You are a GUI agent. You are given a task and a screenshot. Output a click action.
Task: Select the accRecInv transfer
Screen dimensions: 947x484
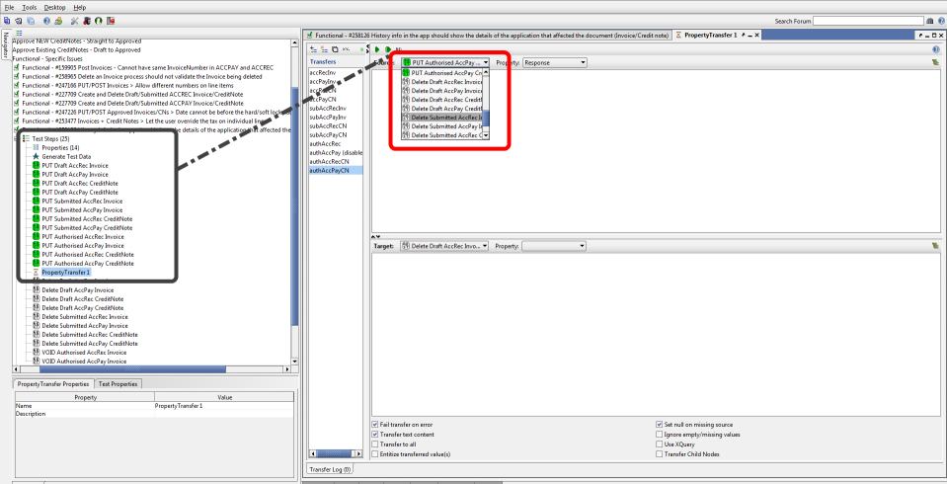point(335,72)
